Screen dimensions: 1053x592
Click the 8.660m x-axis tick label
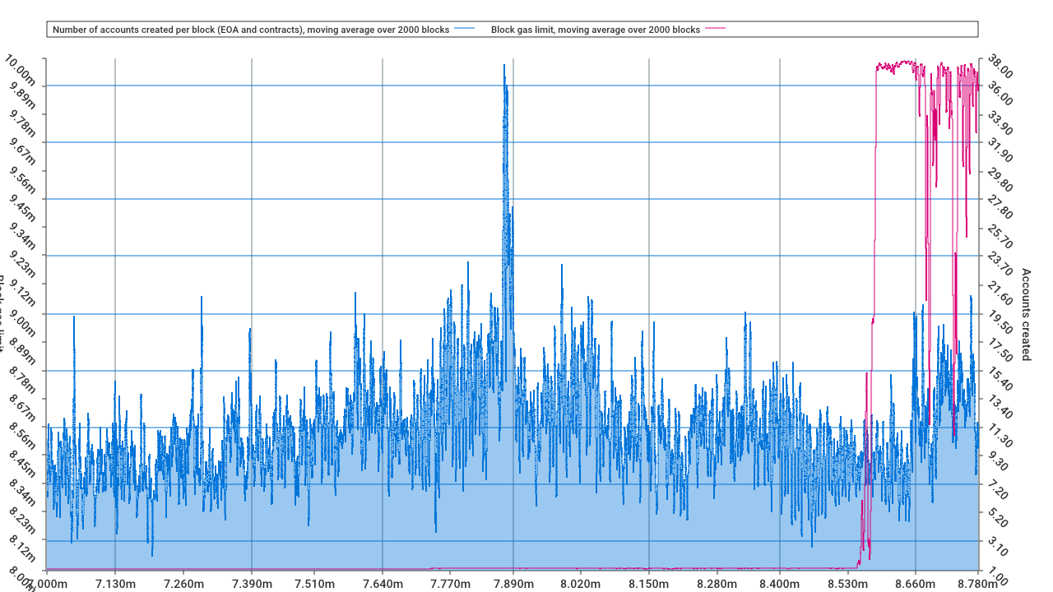coord(916,584)
